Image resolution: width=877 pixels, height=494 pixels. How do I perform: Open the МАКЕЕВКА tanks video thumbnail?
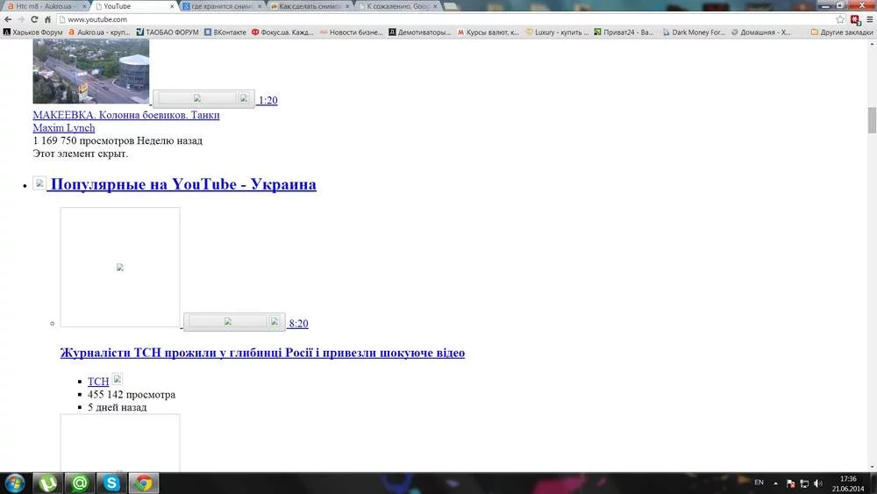(x=91, y=71)
